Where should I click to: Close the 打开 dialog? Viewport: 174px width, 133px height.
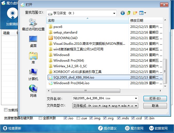pos(164,5)
